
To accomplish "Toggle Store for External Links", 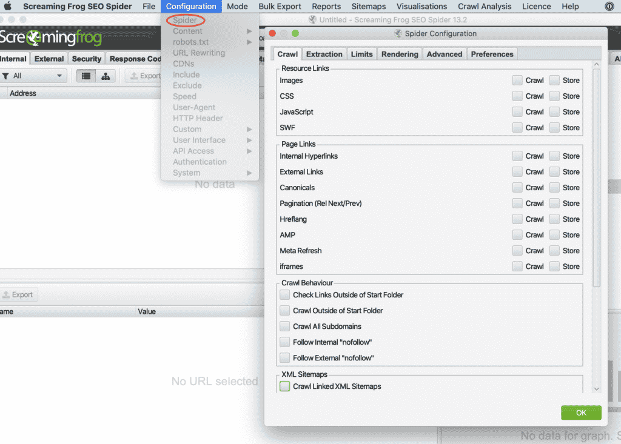I will 554,172.
